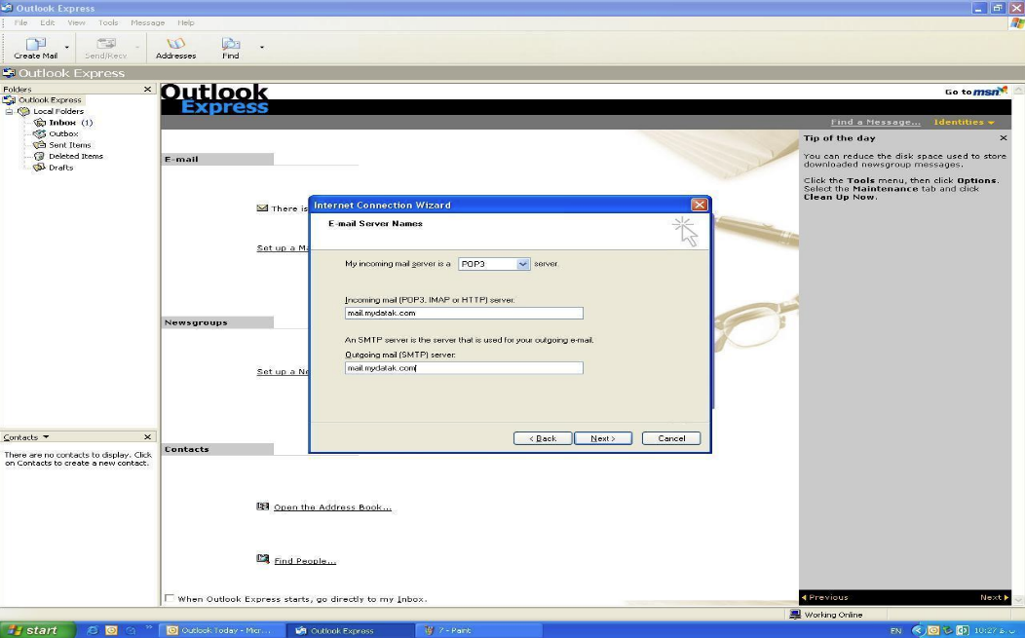Click the Working Online status bar icon
This screenshot has height=638, width=1025.
[795, 615]
